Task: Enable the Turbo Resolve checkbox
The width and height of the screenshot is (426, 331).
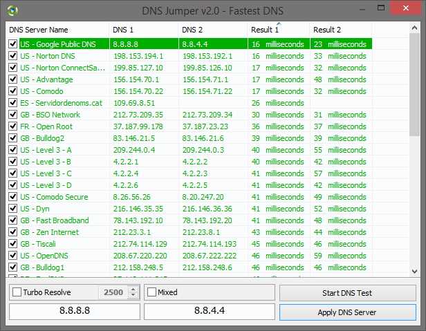Action: click(17, 292)
